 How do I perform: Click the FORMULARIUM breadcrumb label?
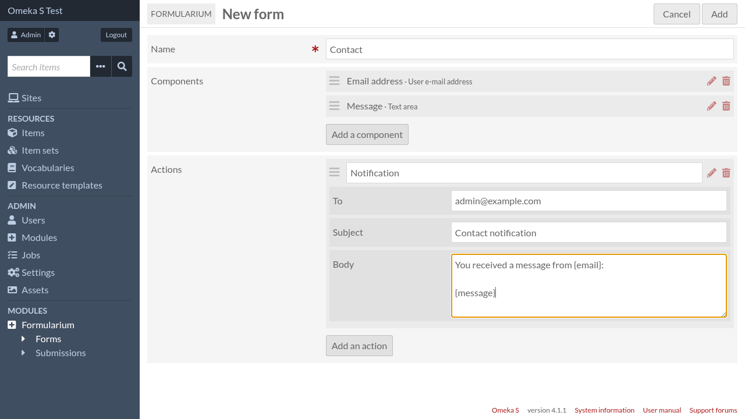[181, 13]
